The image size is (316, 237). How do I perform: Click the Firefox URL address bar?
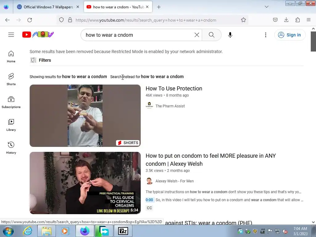[153, 20]
